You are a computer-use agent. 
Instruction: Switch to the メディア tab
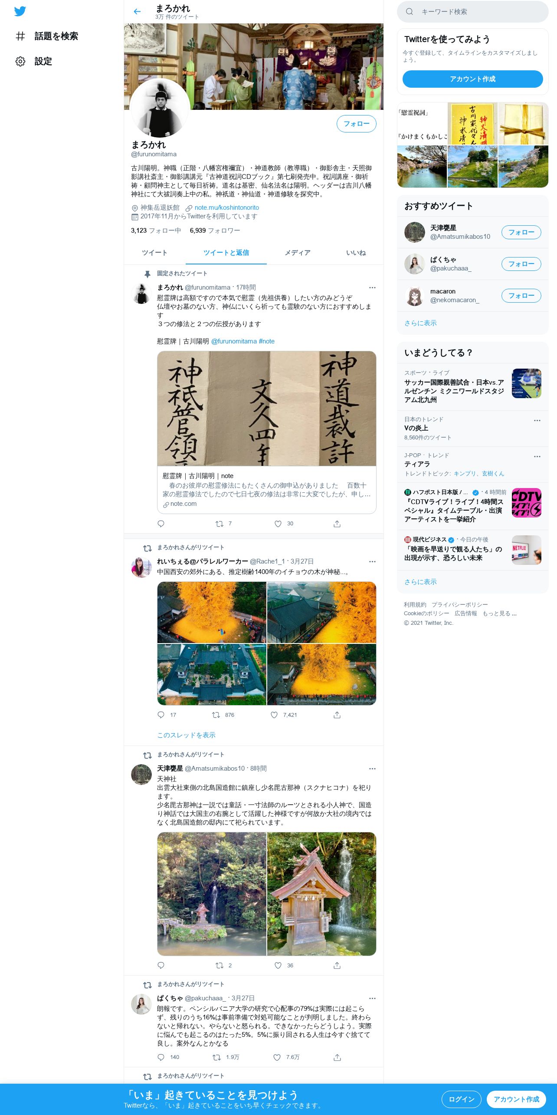coord(298,253)
